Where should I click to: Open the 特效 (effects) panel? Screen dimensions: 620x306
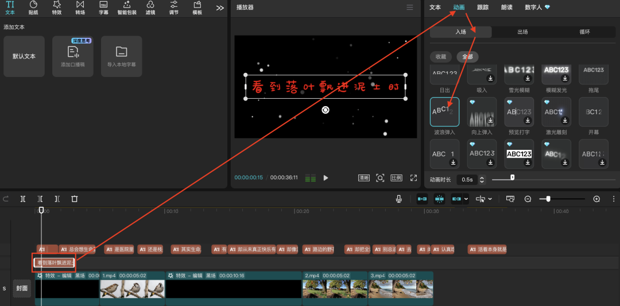pyautogui.click(x=56, y=7)
